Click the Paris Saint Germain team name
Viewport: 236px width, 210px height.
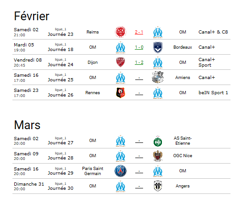tap(92, 171)
